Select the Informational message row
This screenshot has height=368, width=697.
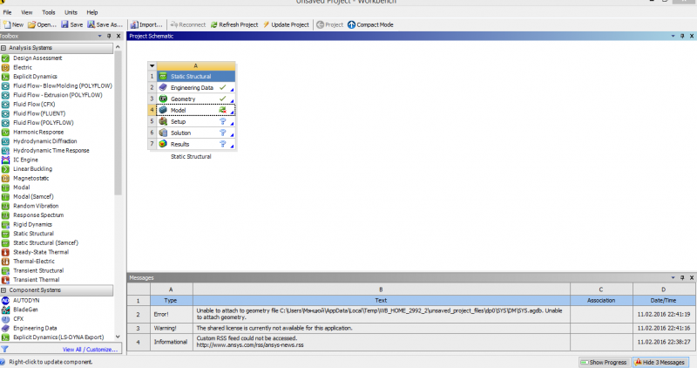pyautogui.click(x=411, y=342)
